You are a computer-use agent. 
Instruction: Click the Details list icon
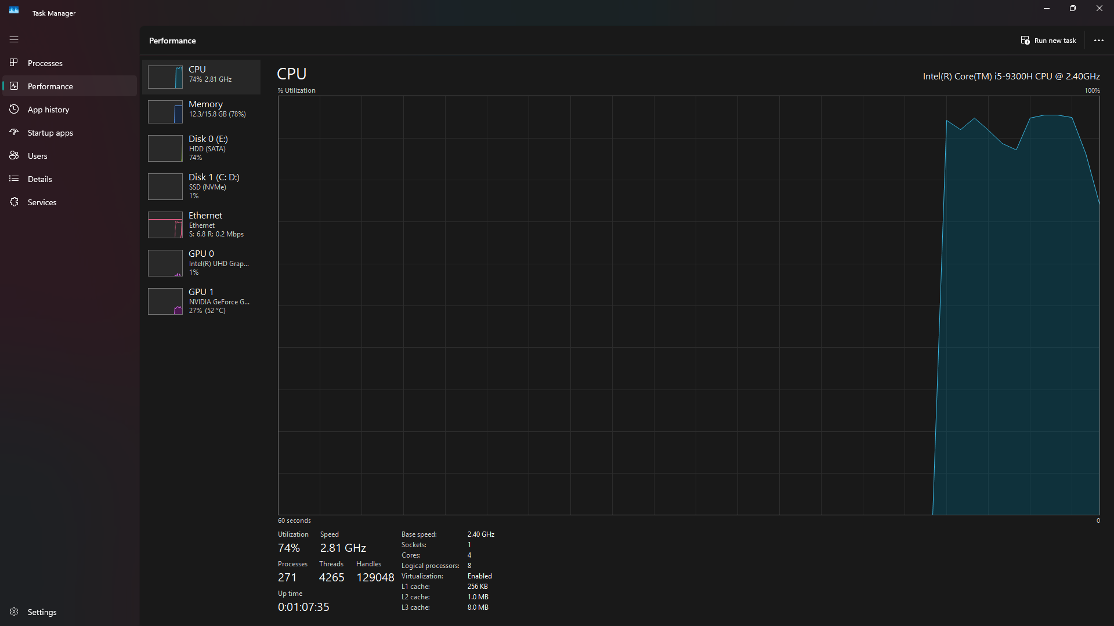14,179
